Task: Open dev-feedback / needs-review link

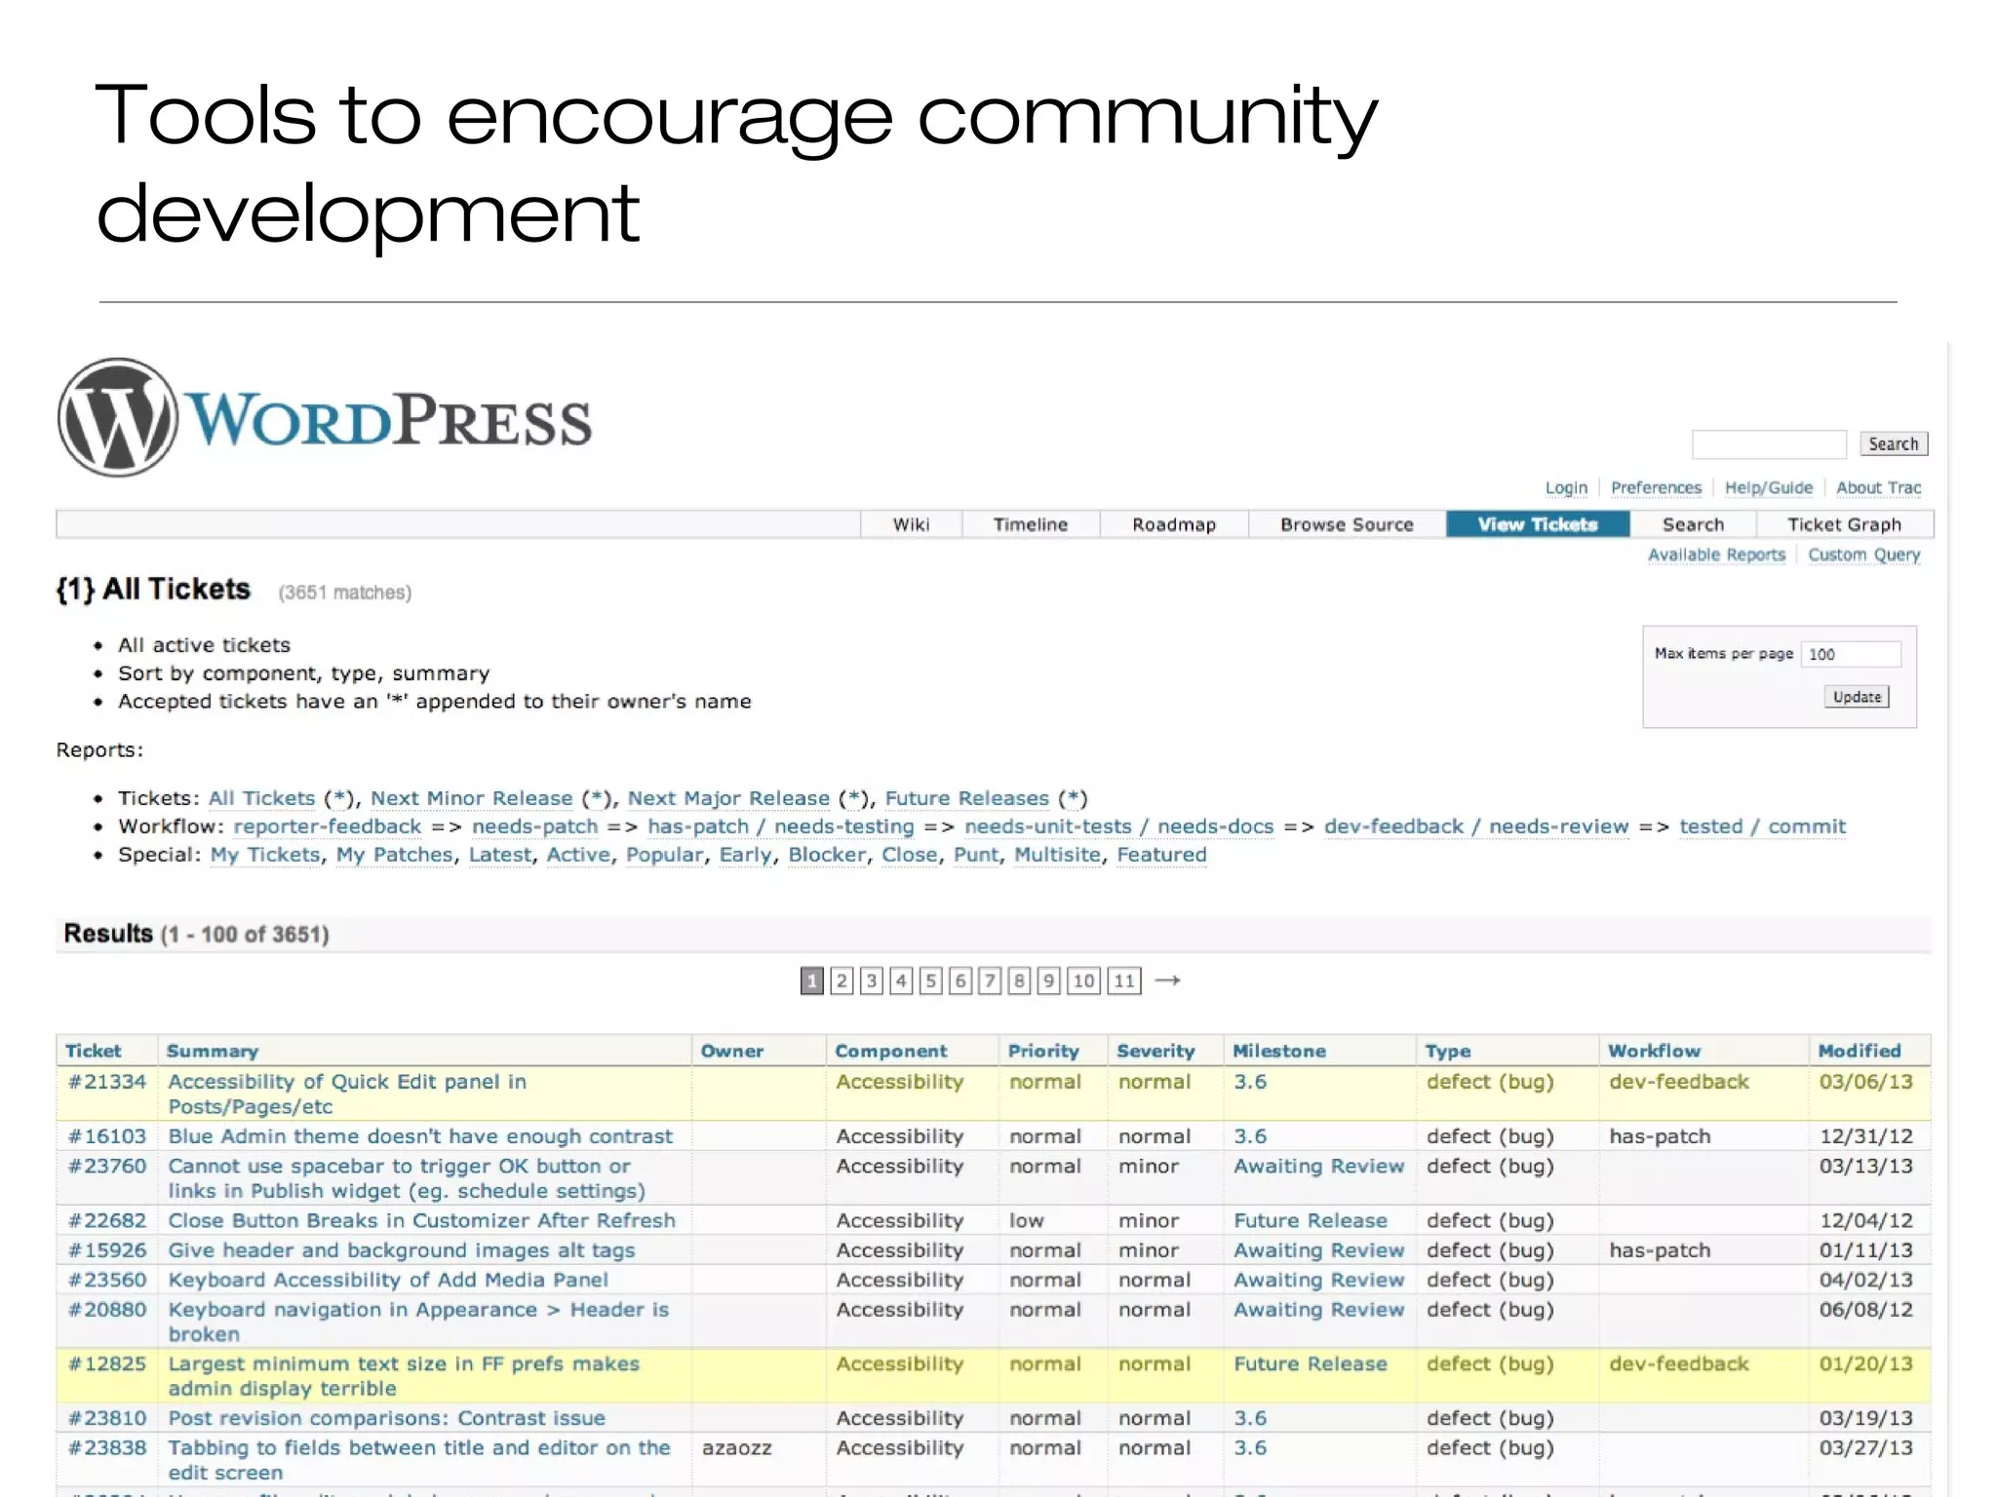Action: tap(1476, 826)
